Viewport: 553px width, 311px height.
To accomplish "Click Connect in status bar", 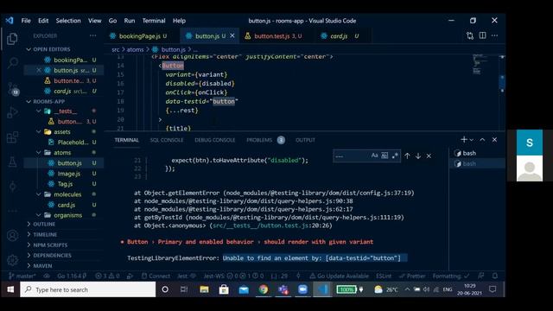I will [x=156, y=276].
